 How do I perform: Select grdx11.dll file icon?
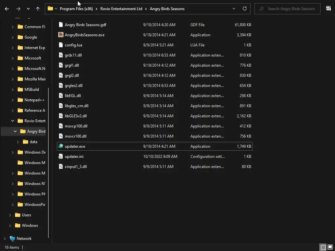[61, 55]
